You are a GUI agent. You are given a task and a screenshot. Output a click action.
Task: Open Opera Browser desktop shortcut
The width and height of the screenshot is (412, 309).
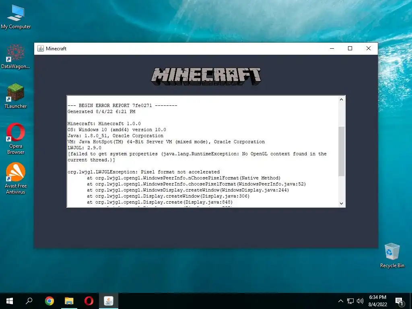pyautogui.click(x=16, y=138)
